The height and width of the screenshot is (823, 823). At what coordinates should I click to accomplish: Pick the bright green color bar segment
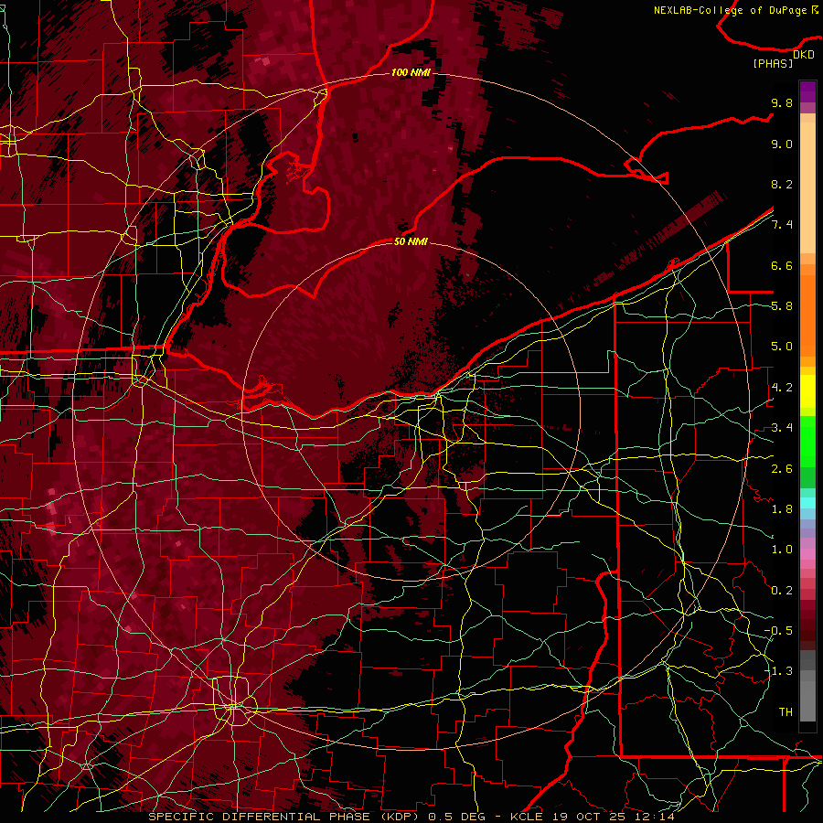coord(807,442)
